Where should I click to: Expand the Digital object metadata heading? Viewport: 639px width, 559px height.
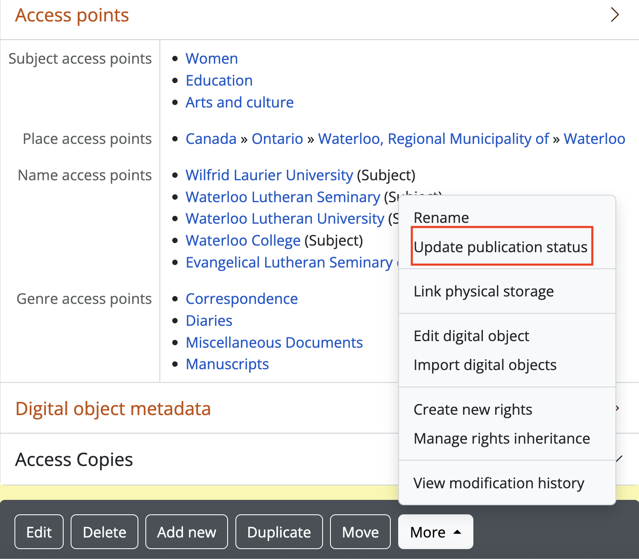pyautogui.click(x=113, y=408)
